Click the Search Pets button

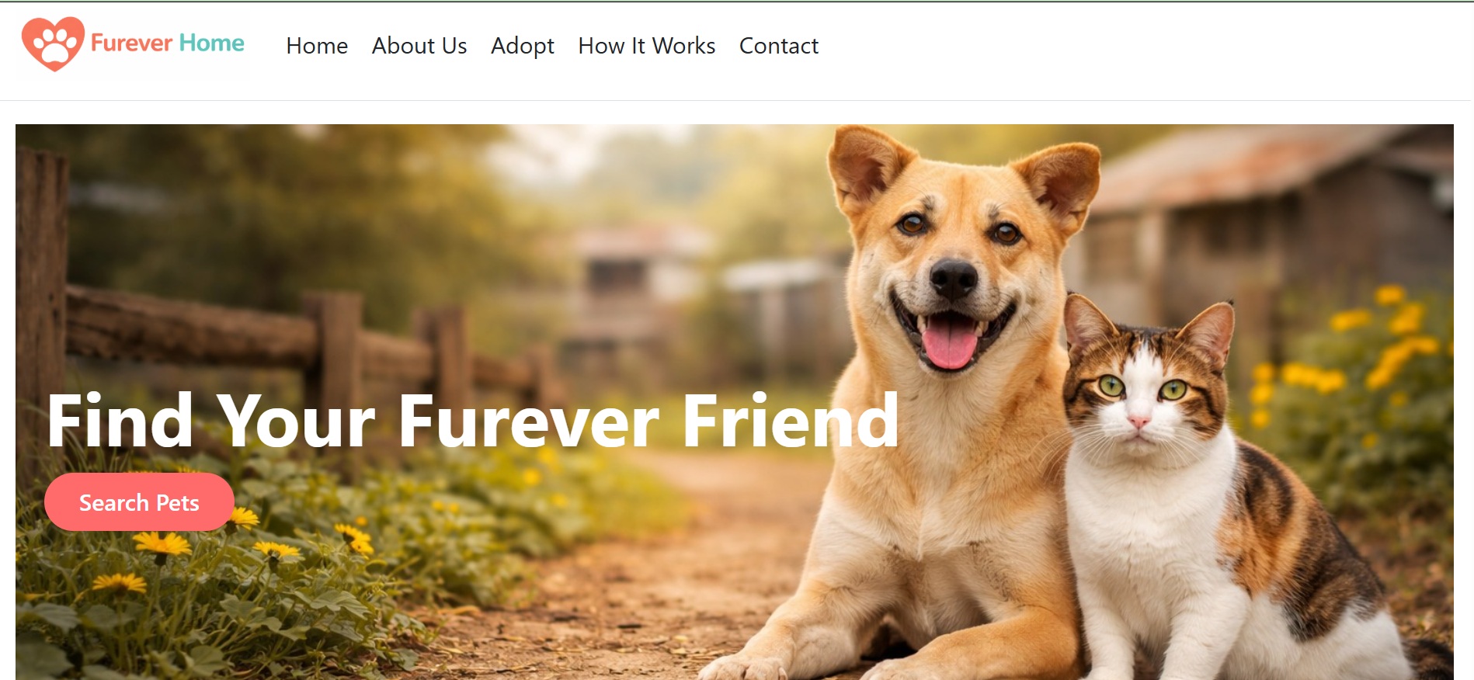[x=139, y=502]
